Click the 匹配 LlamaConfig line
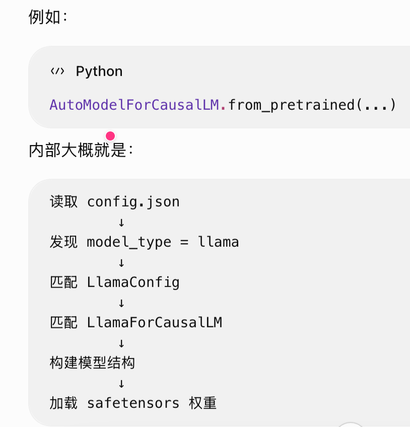The height and width of the screenshot is (427, 410). 115,282
